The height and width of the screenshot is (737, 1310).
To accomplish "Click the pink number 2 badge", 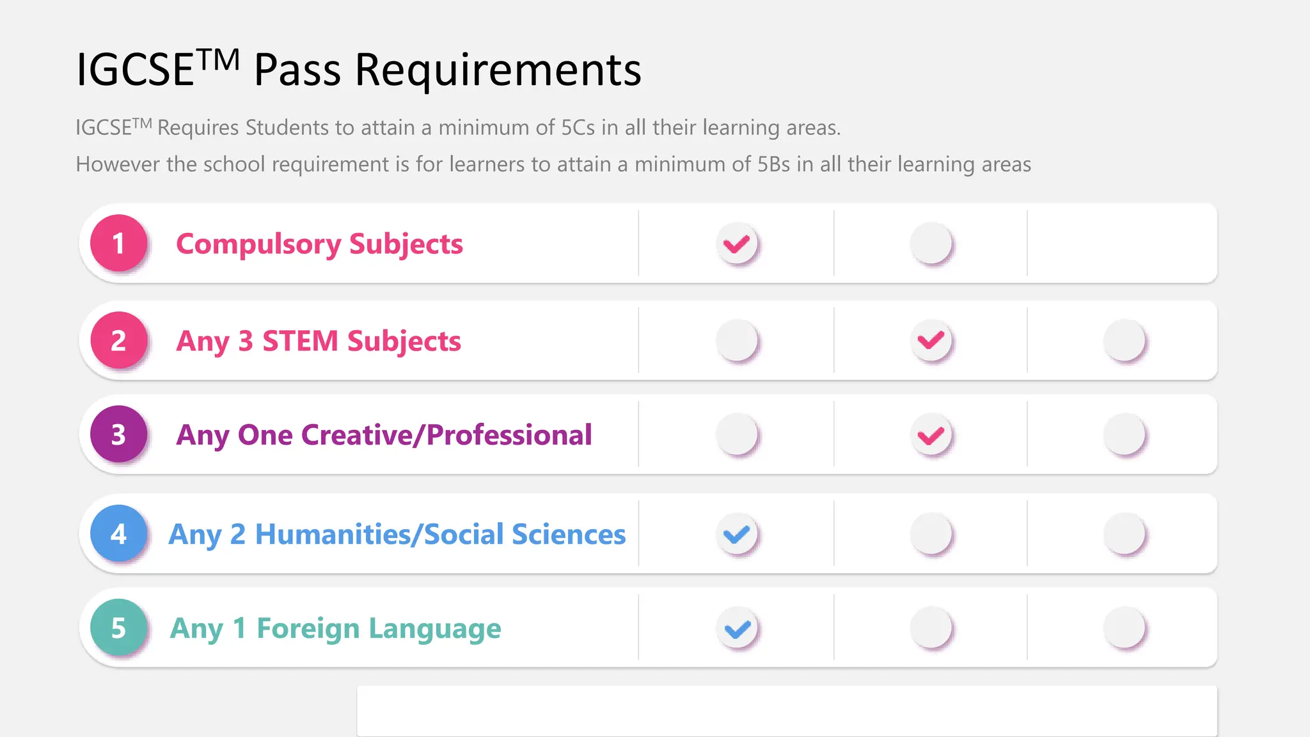I will tap(118, 340).
